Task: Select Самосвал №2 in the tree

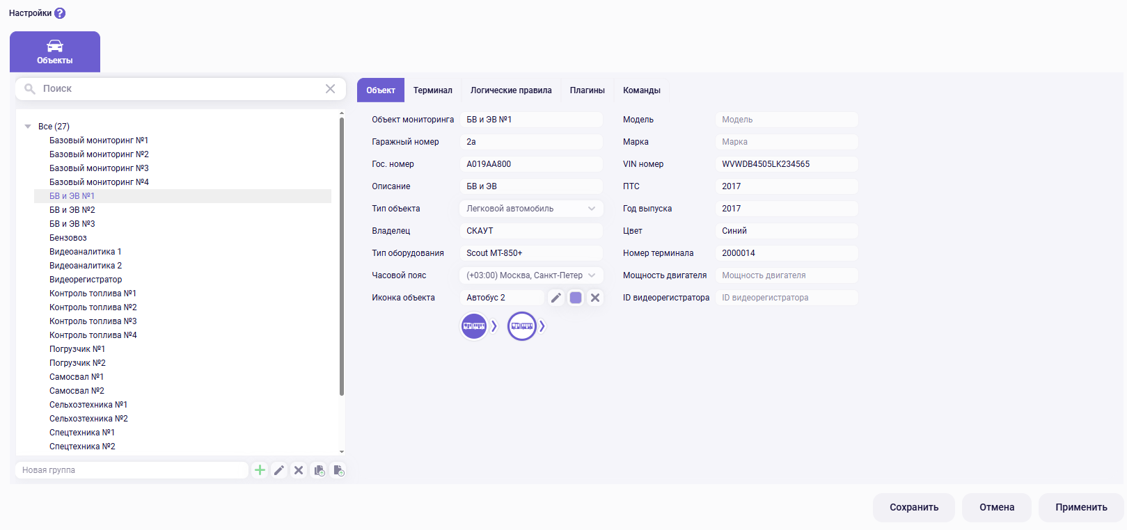Action: (x=77, y=391)
